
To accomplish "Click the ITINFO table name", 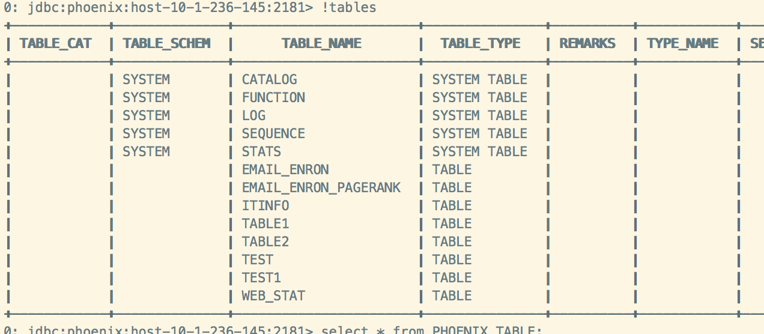I will click(x=265, y=205).
